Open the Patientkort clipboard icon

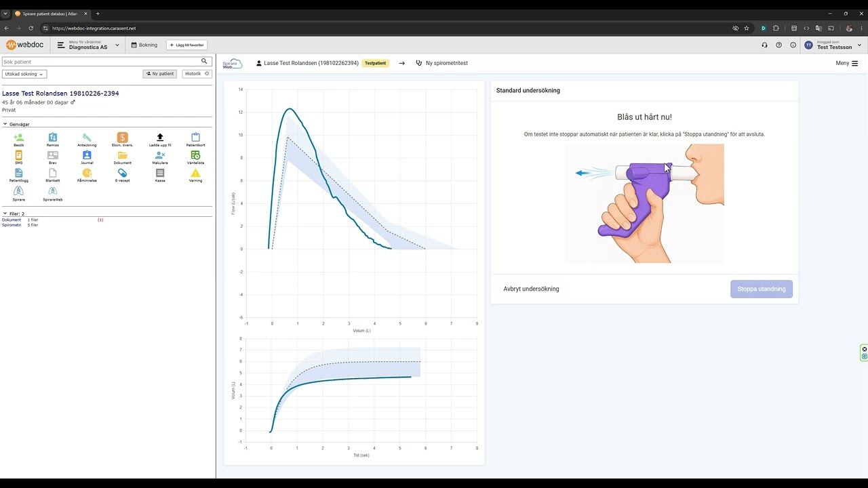(x=195, y=138)
